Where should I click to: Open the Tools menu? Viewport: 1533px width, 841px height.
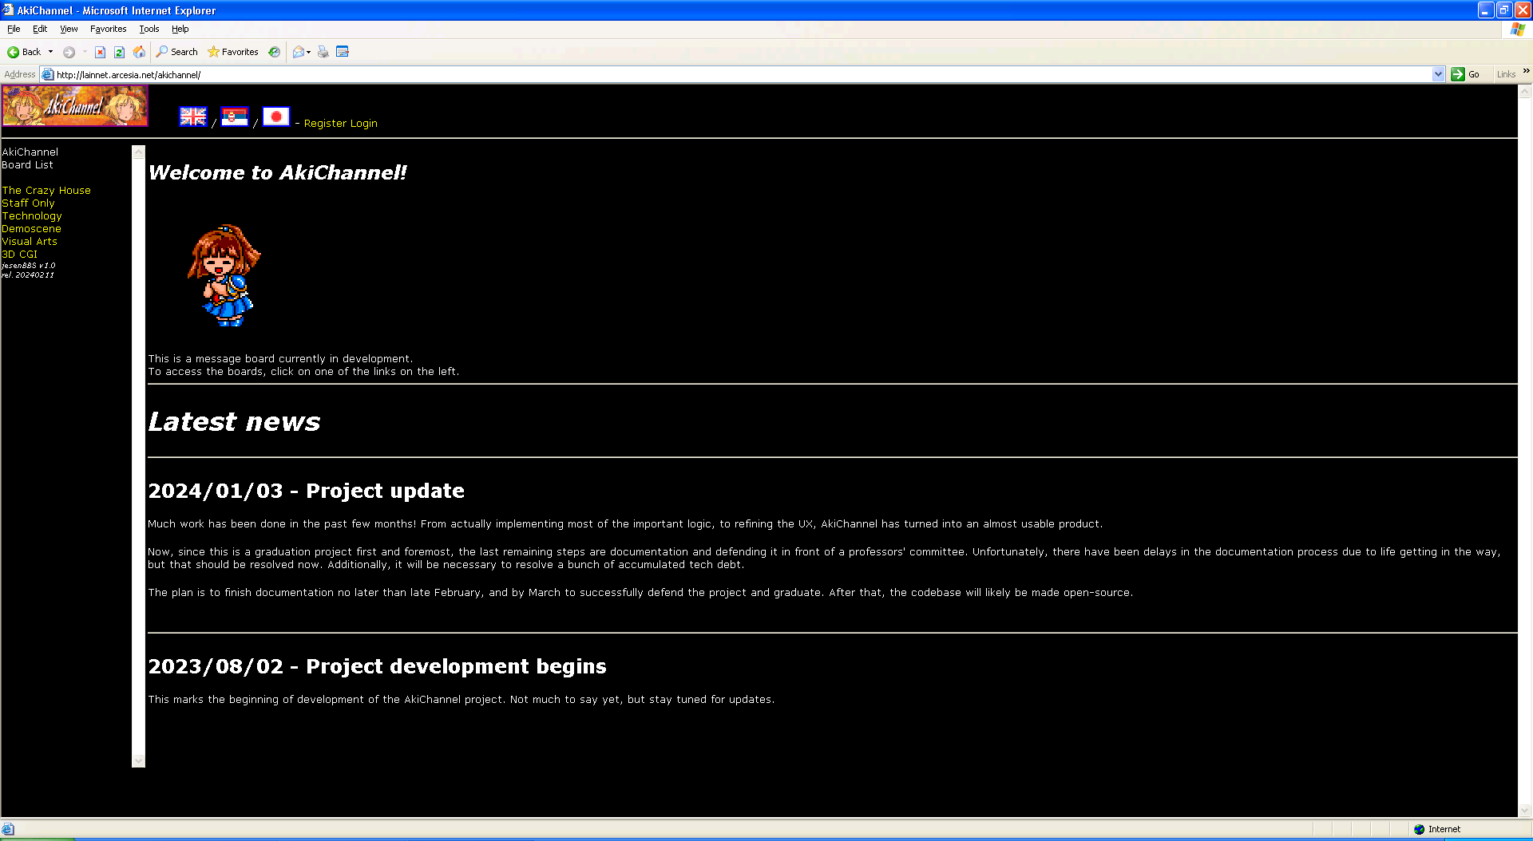pyautogui.click(x=149, y=29)
